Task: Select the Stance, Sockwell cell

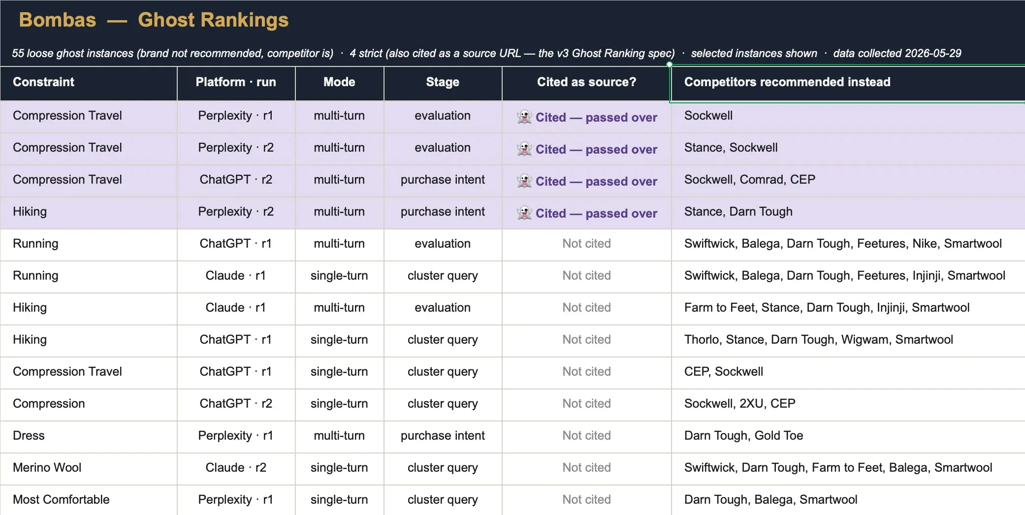Action: click(x=848, y=149)
